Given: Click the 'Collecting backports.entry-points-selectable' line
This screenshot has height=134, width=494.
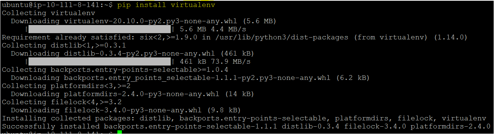Looking at the screenshot, I should pos(115,70).
